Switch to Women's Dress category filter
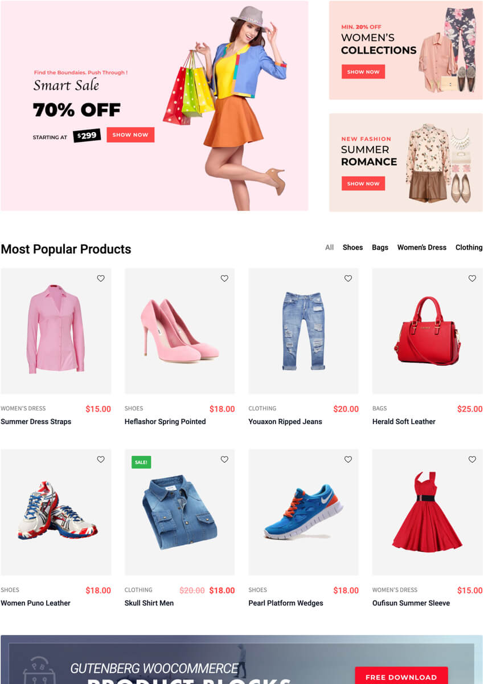484x684 pixels. [422, 247]
